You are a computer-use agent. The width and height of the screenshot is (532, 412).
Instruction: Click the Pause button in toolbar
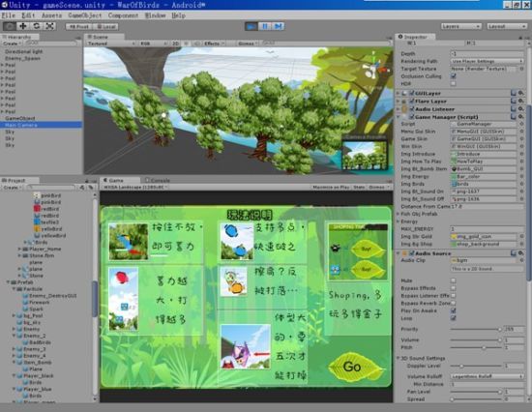pos(265,26)
